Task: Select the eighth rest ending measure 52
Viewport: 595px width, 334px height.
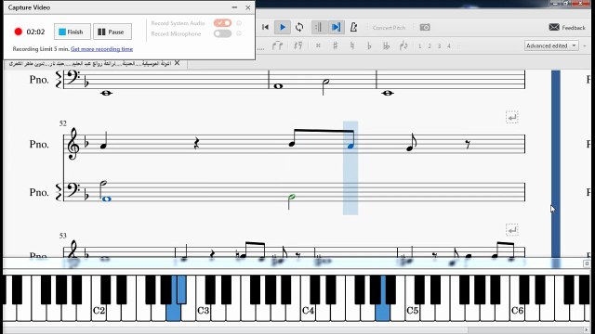Action: pos(468,144)
